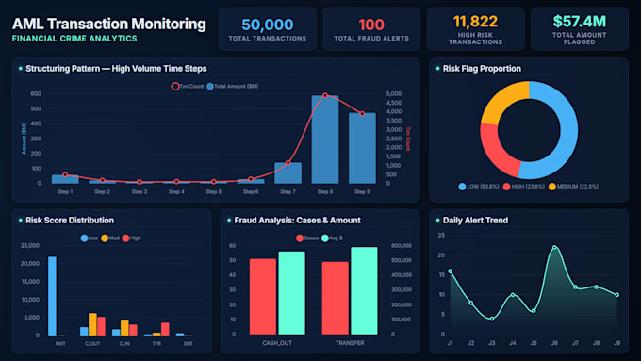Screen dimensions: 641x361
Task: Toggle the Low series in Risk Score legend
Action: [x=90, y=238]
